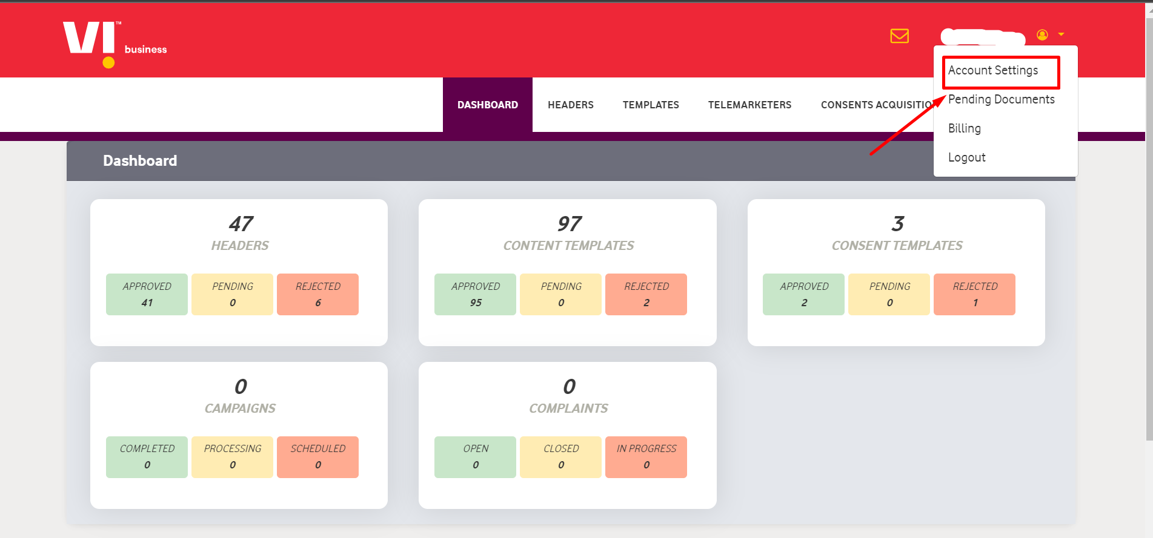The image size is (1153, 538).
Task: Open Account Settings from the menu
Action: point(992,70)
